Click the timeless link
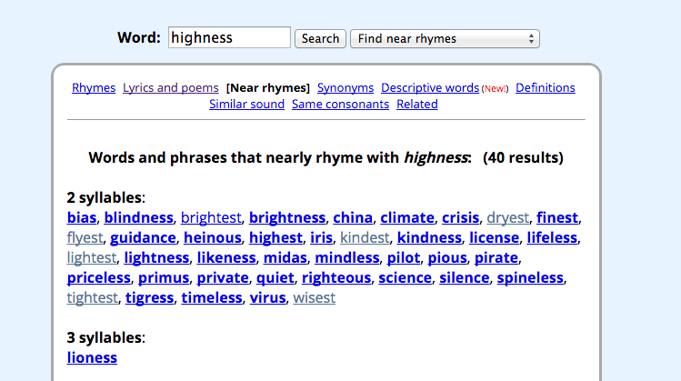This screenshot has width=681, height=381. pyautogui.click(x=212, y=297)
